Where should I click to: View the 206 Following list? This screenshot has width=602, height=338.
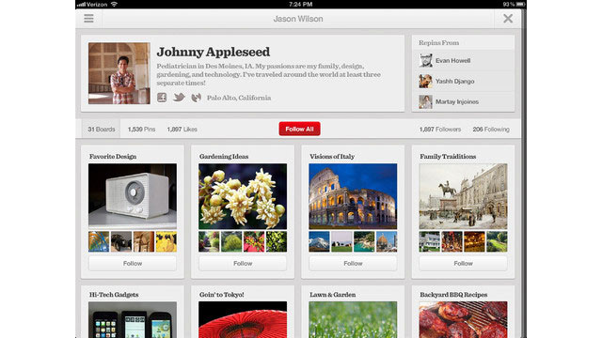point(491,130)
